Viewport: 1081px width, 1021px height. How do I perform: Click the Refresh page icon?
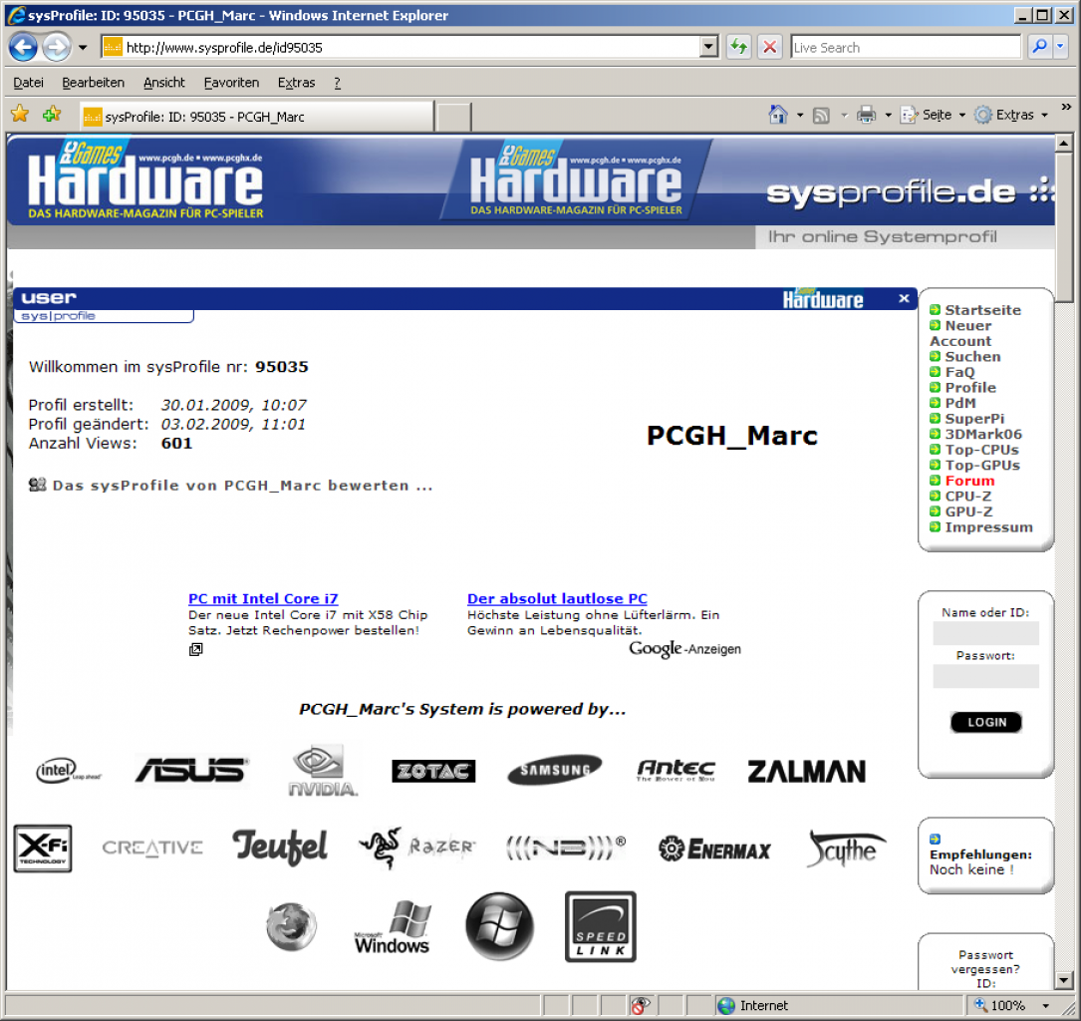[739, 47]
